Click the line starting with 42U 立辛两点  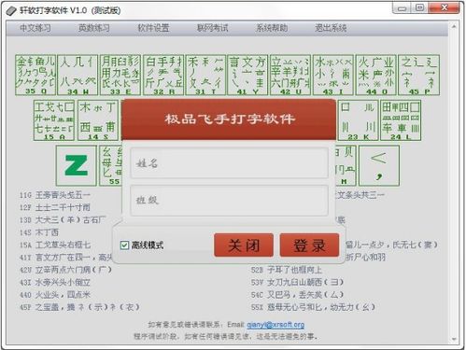coord(65,270)
